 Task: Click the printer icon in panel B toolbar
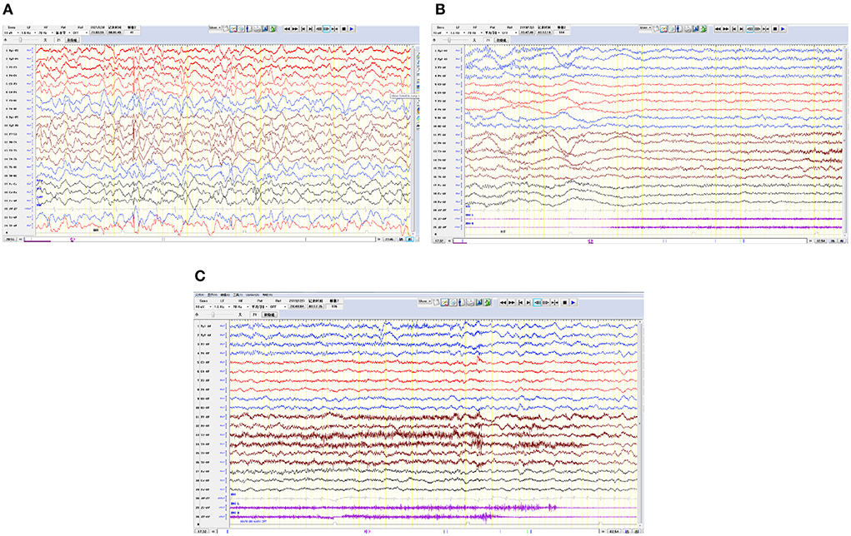point(688,29)
